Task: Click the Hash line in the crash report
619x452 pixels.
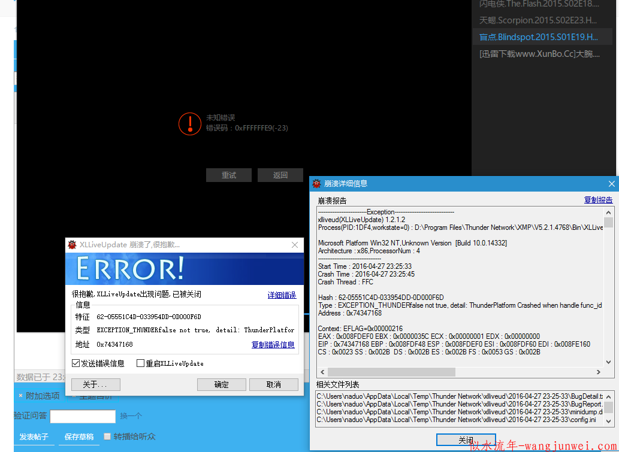Action: tap(381, 298)
